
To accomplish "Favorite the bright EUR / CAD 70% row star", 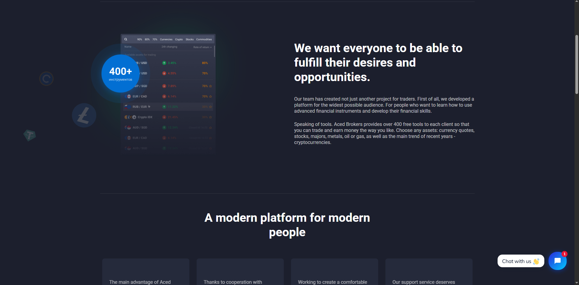I will (x=210, y=96).
